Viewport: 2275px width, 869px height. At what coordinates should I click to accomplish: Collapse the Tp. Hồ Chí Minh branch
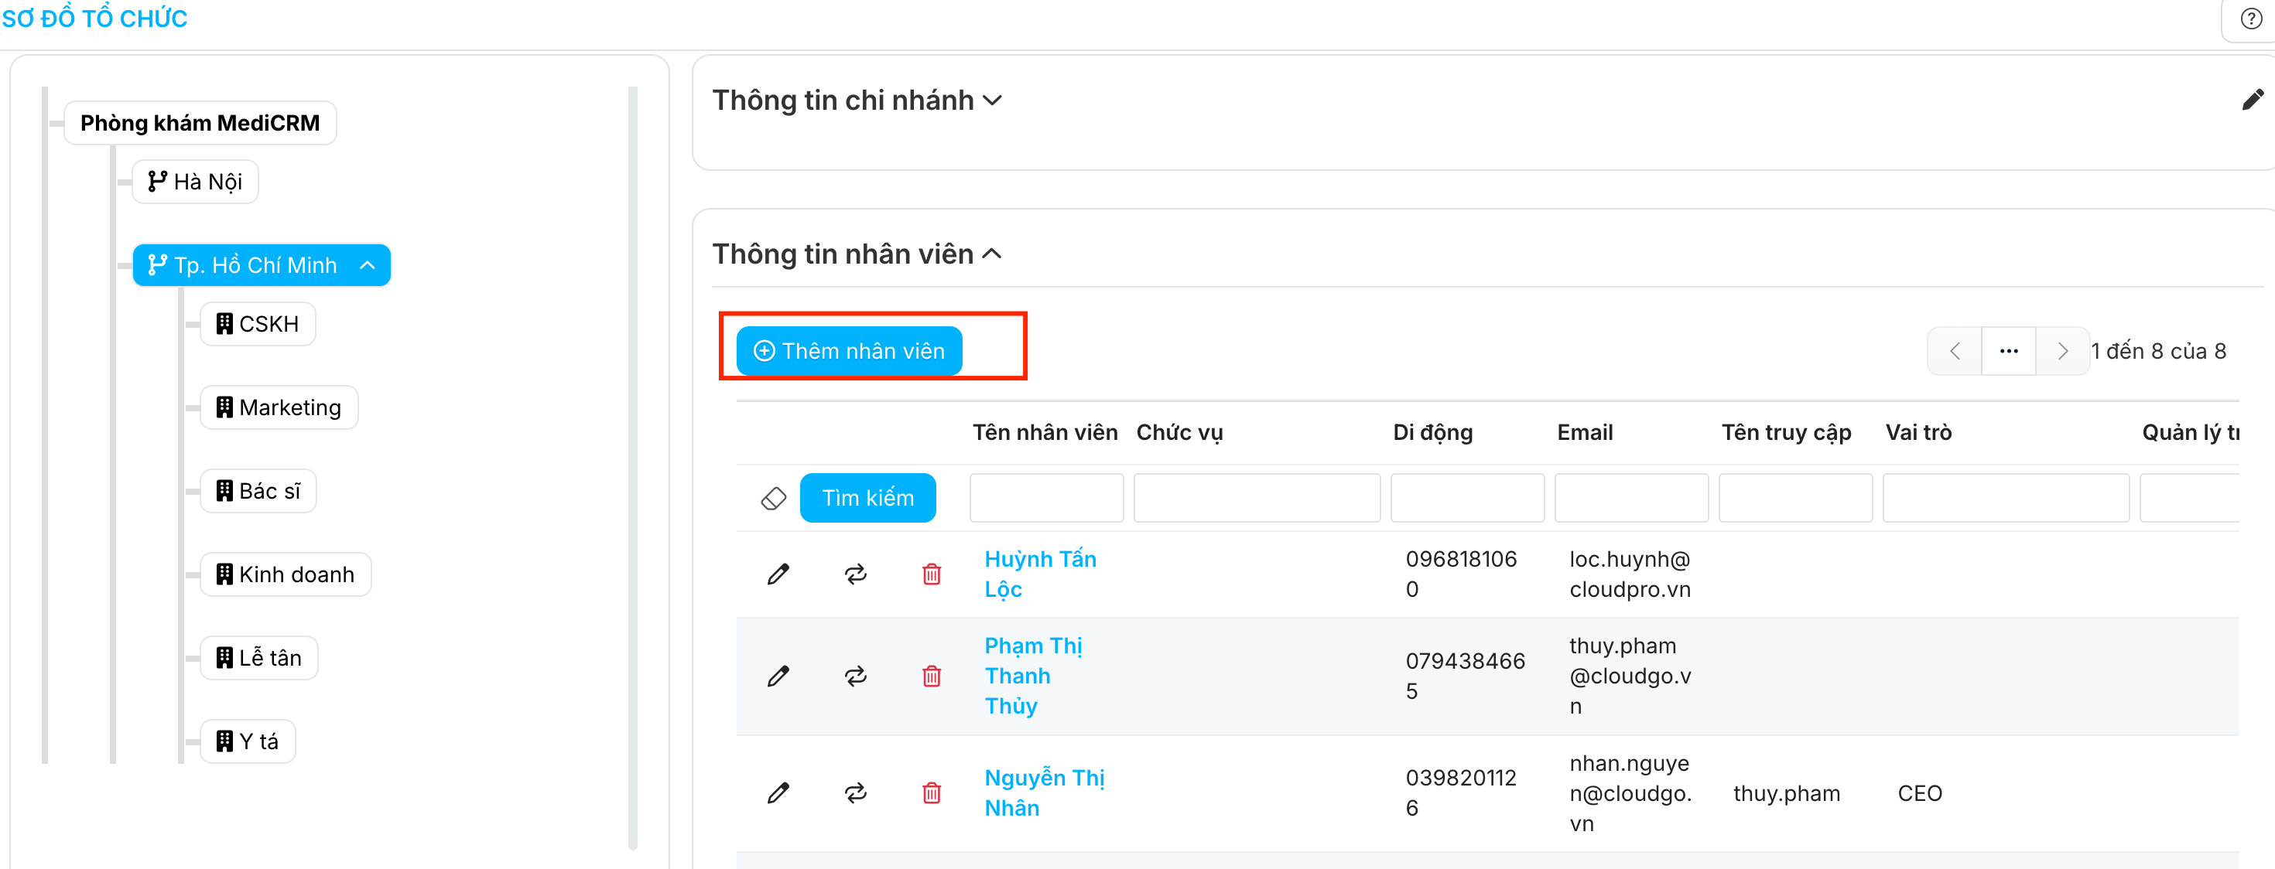pyautogui.click(x=368, y=265)
